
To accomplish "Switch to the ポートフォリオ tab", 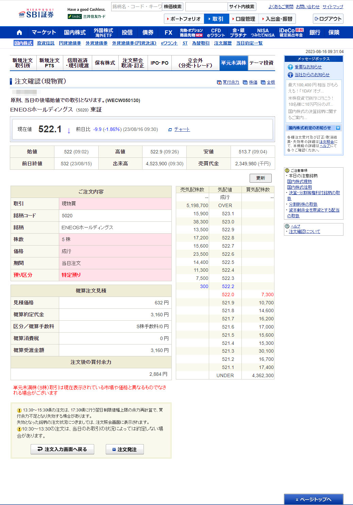I will pos(184,19).
